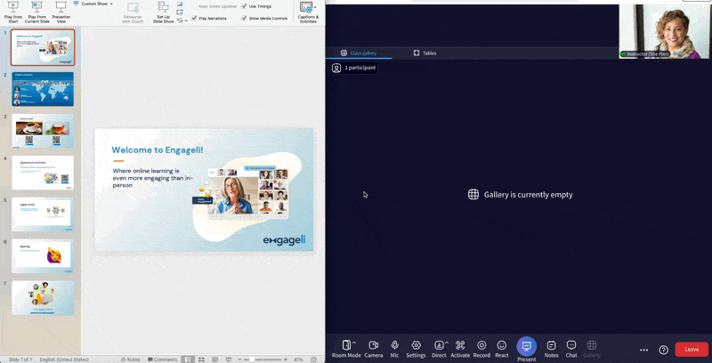The width and height of the screenshot is (712, 363).
Task: Open the Captions & Subtitles dropdown
Action: pos(315,7)
